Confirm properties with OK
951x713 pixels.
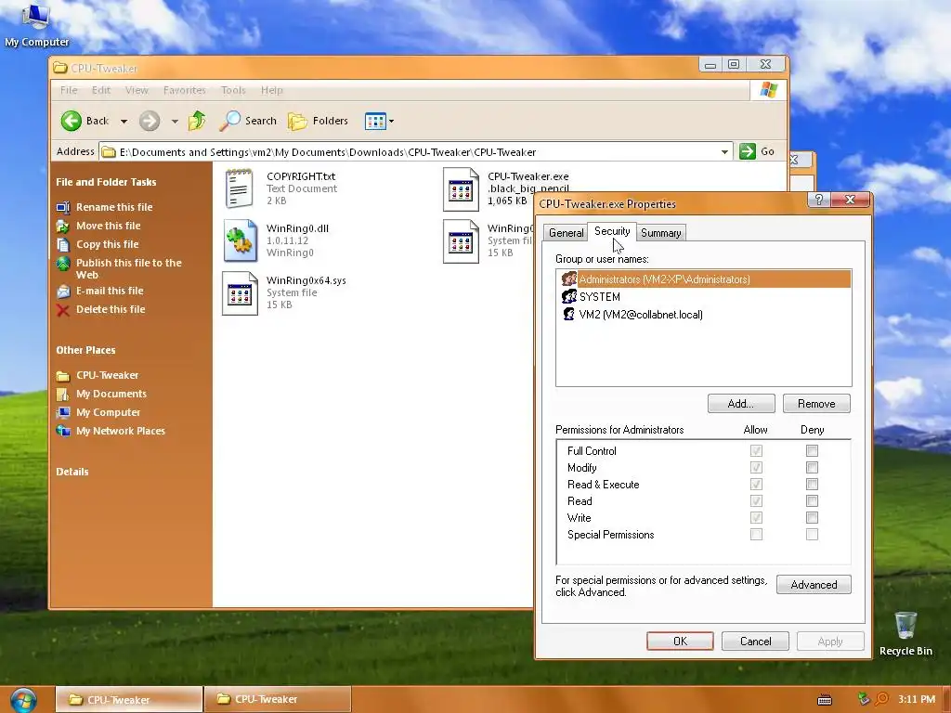(x=680, y=641)
